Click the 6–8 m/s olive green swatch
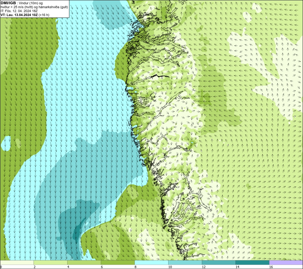This screenshot has width=303, height=269. (x=118, y=262)
